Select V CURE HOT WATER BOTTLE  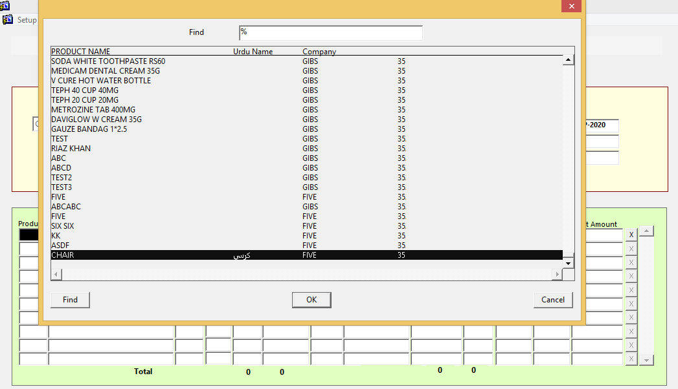pyautogui.click(x=101, y=81)
